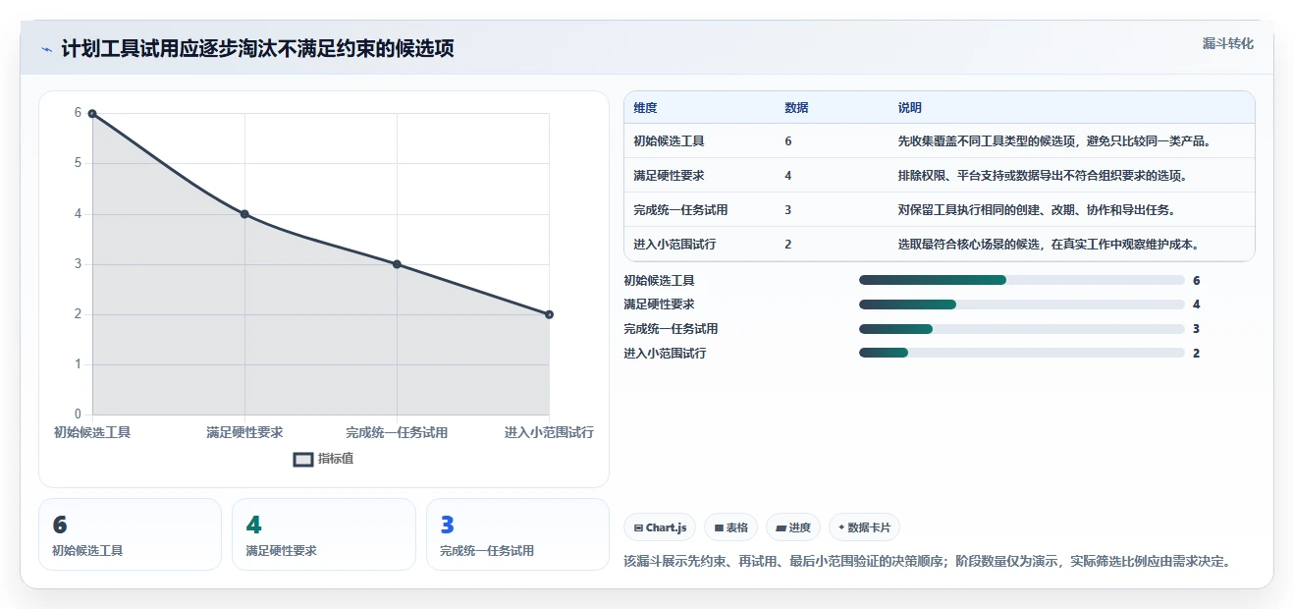1294x609 pixels.
Task: Open the data card showing 6 初始候选工具
Action: point(130,534)
